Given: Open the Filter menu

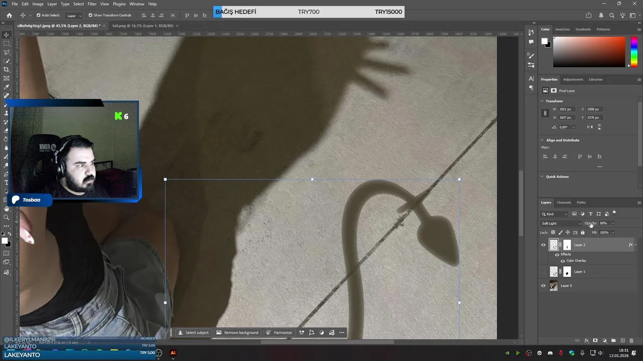Looking at the screenshot, I should coord(92,4).
